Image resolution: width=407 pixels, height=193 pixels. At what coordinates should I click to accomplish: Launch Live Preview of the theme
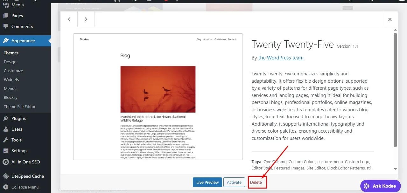[207, 182]
